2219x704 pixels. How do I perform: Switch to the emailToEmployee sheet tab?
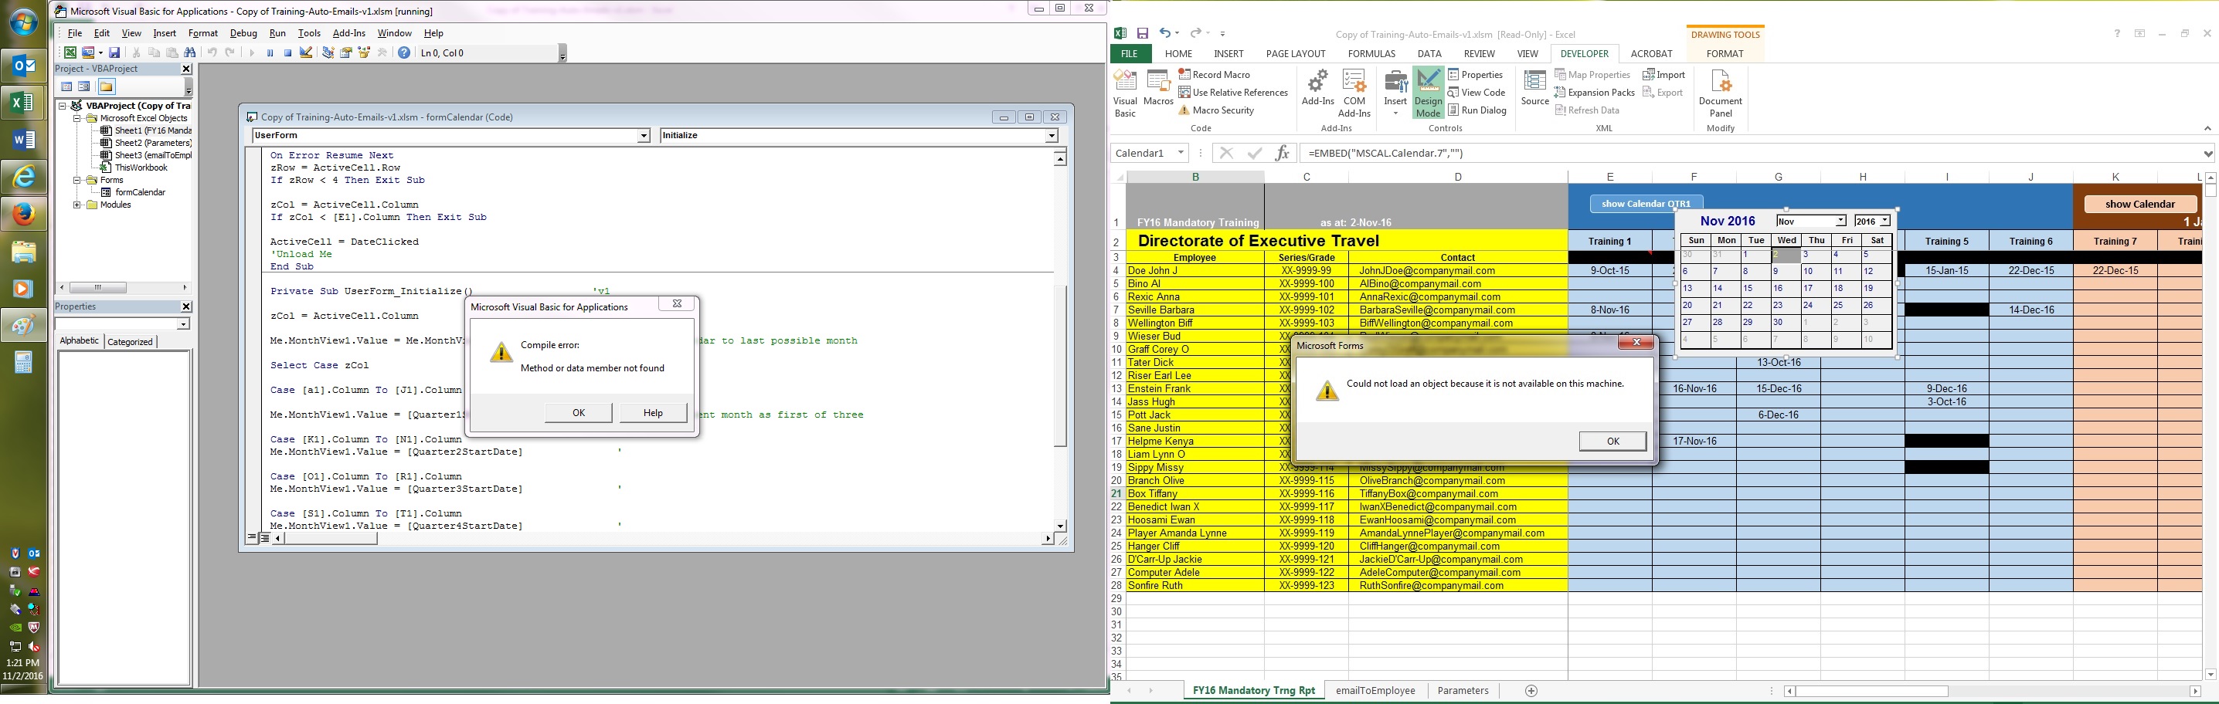pos(1375,691)
